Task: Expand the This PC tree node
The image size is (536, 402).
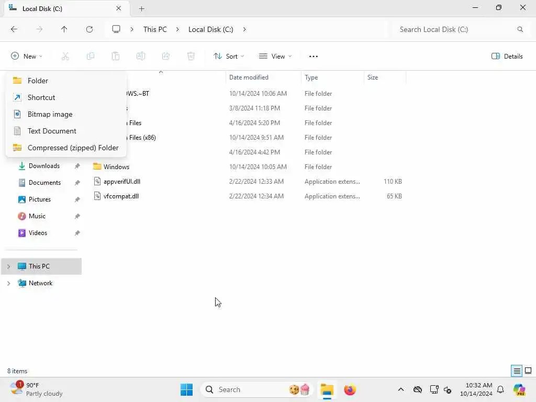Action: point(8,266)
